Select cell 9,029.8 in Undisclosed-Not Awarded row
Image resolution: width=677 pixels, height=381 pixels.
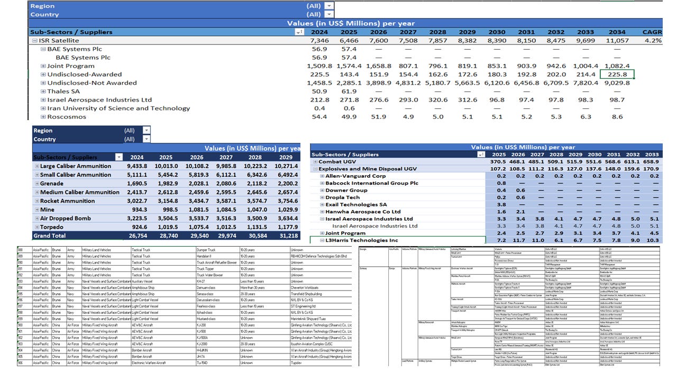click(617, 83)
